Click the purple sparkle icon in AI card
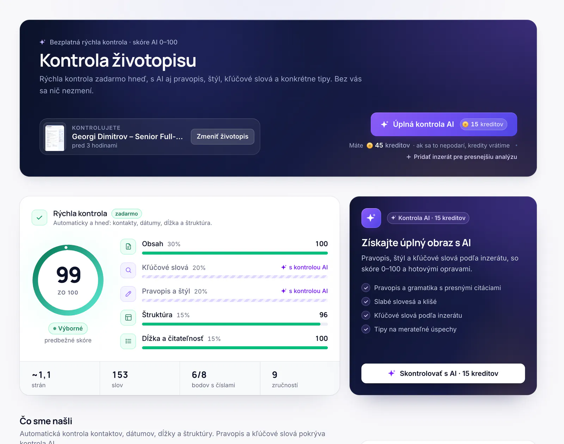This screenshot has height=444, width=564. 371,218
